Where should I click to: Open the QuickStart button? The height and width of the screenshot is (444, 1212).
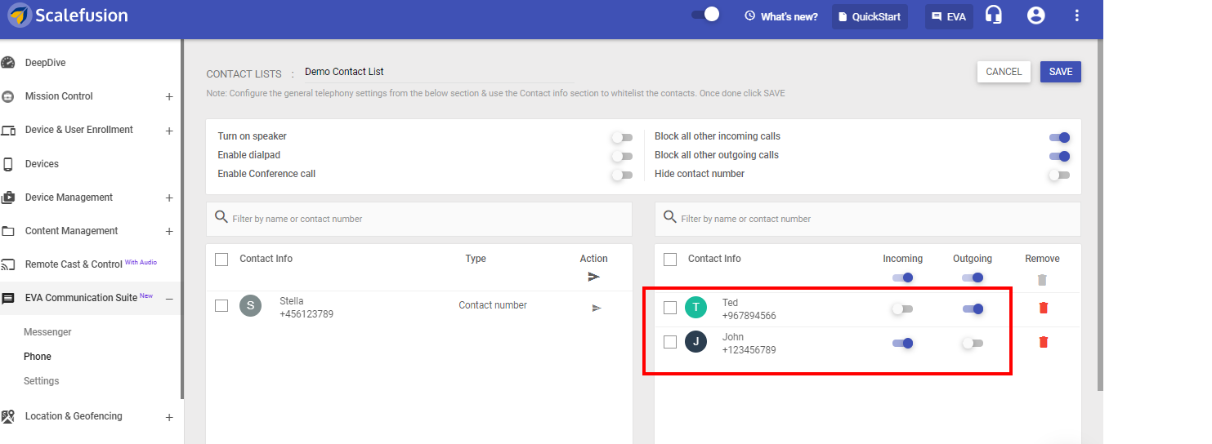(x=870, y=16)
